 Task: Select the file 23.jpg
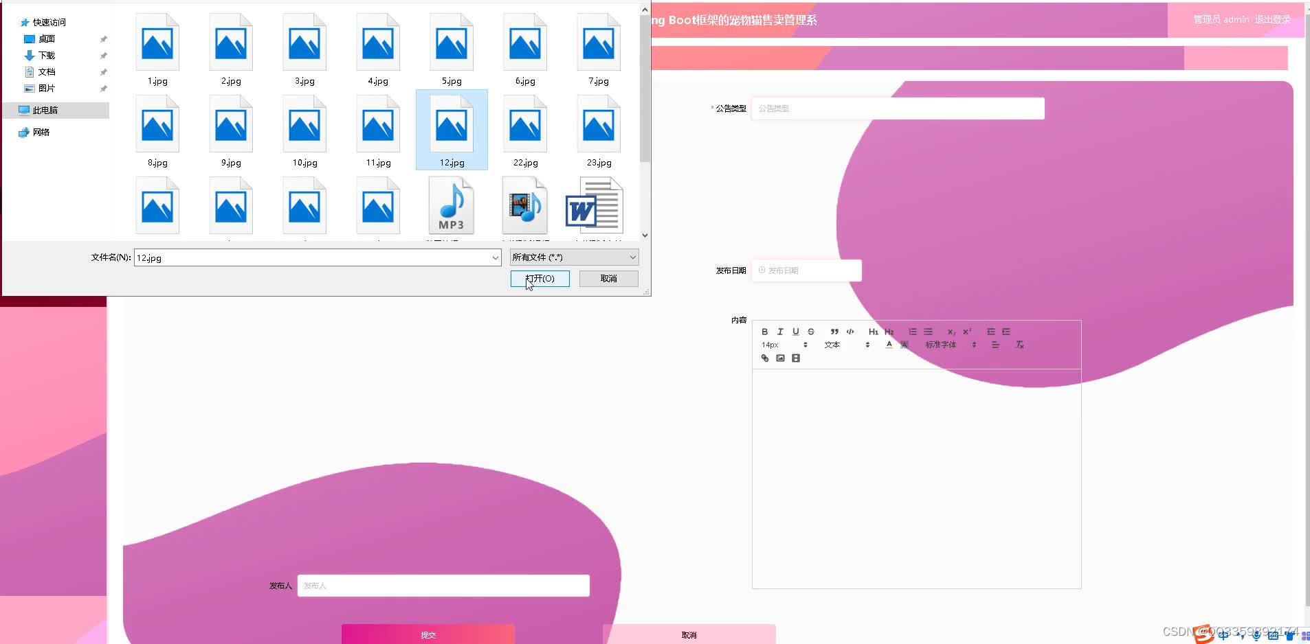coord(599,130)
